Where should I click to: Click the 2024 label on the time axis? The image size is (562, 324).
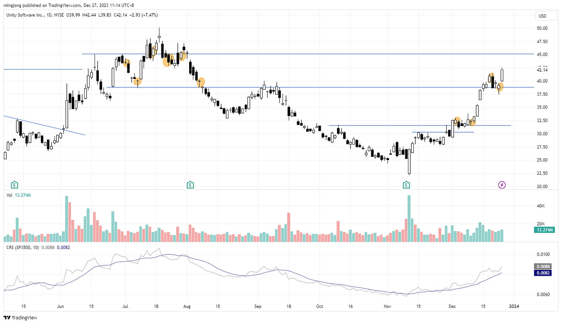514,306
